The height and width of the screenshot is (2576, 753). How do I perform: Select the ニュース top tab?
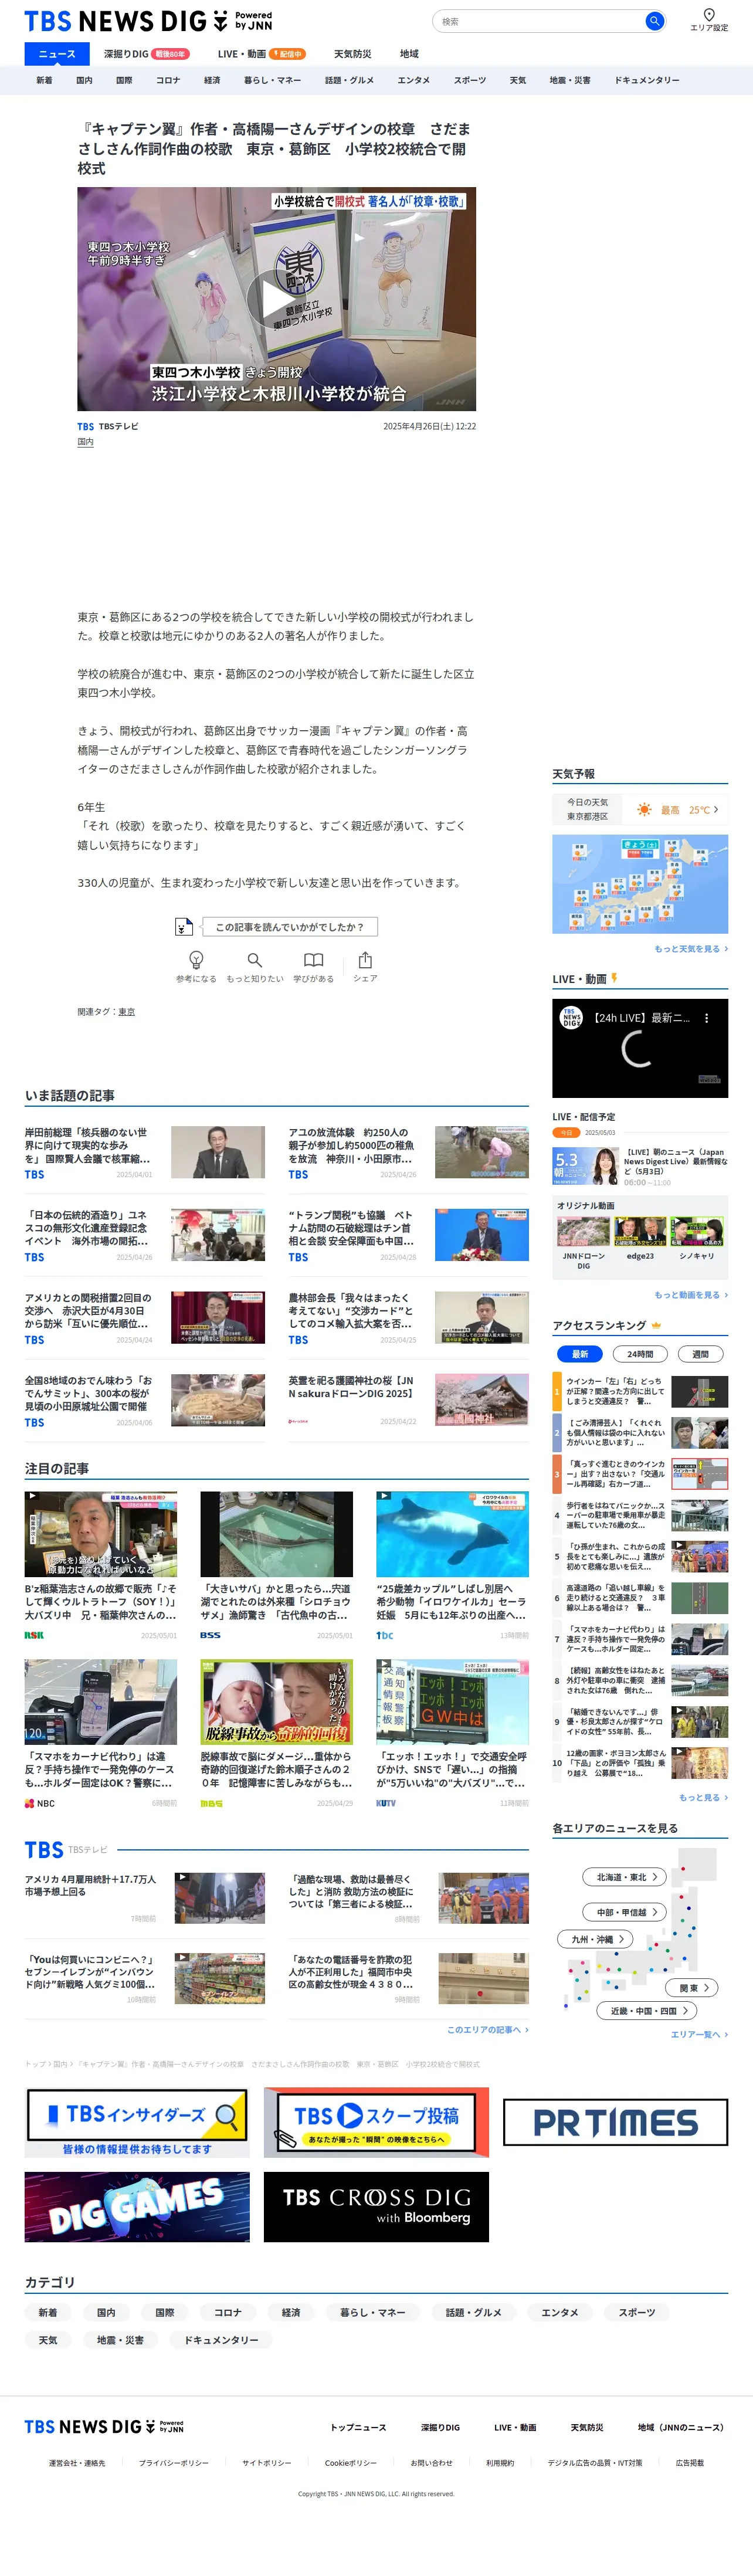tap(57, 54)
